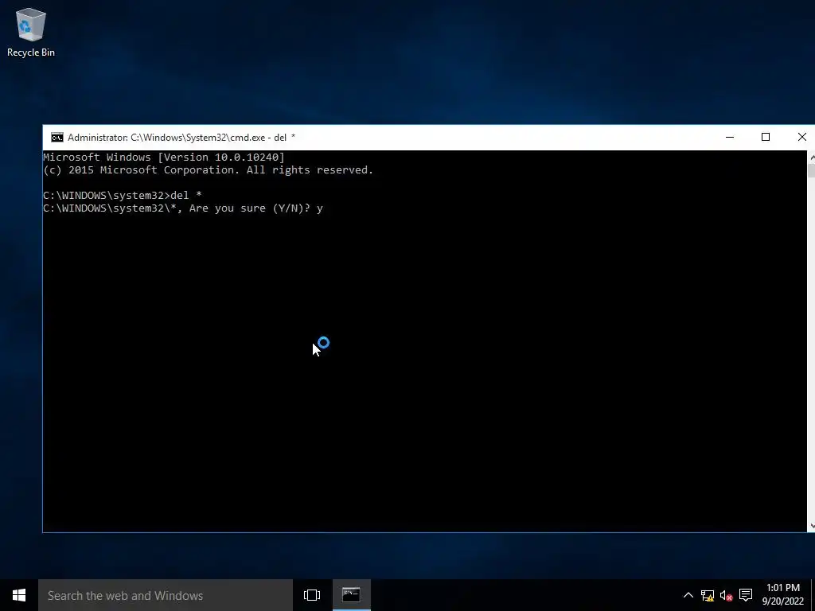Click the 'Microsoft Windows [Version 10.0.10240]' line
The width and height of the screenshot is (815, 611).
pos(164,157)
